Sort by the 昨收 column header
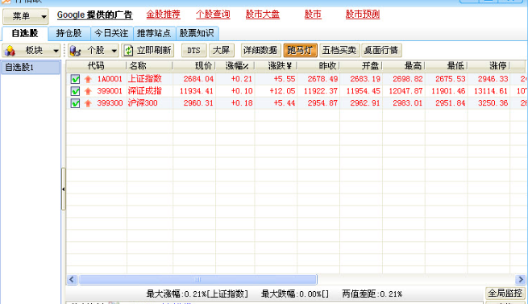 [x=318, y=66]
